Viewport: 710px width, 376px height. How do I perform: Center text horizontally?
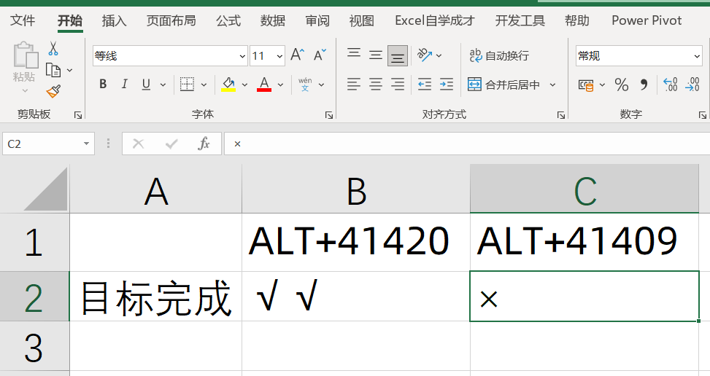click(376, 85)
